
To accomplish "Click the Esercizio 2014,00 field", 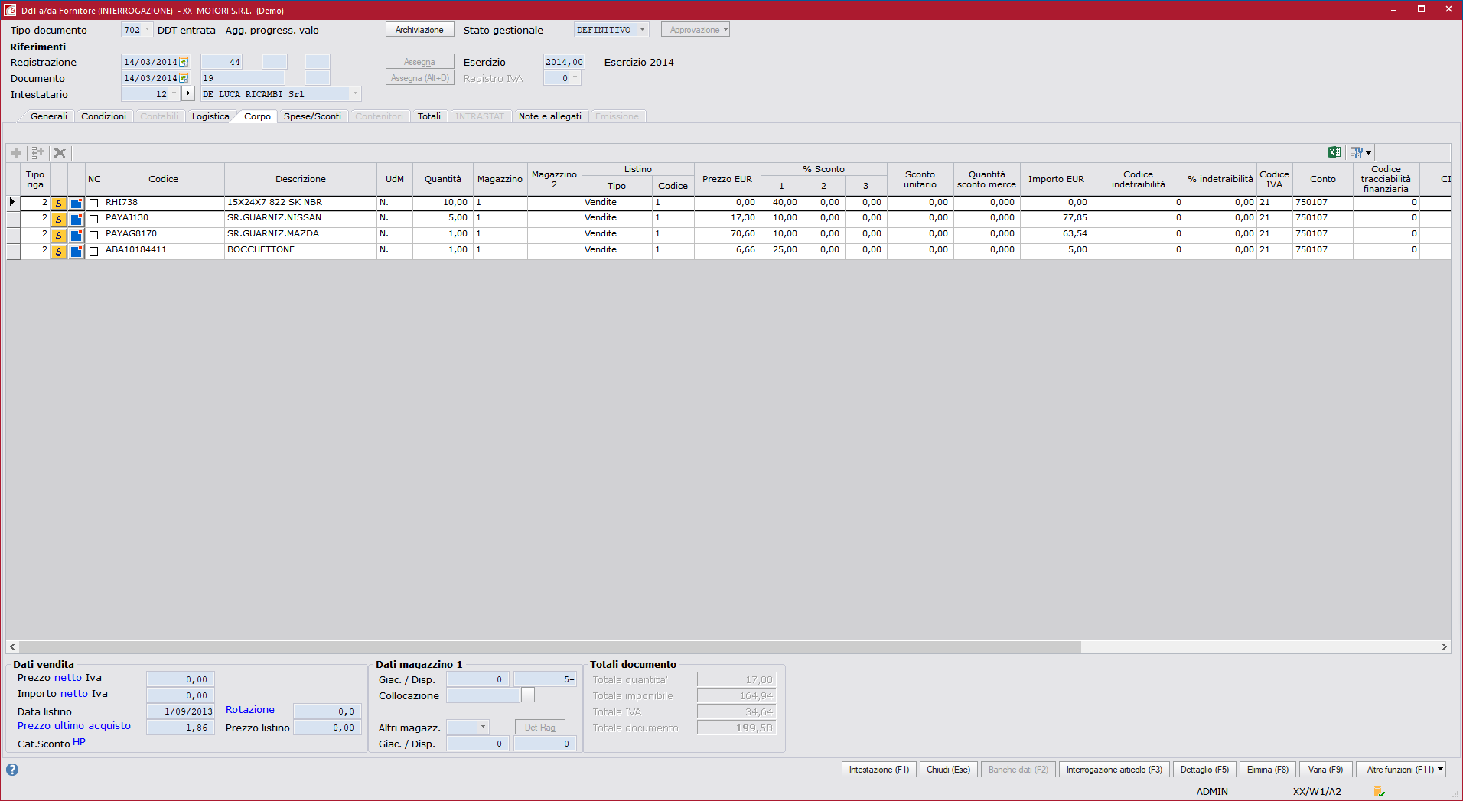I will (564, 62).
